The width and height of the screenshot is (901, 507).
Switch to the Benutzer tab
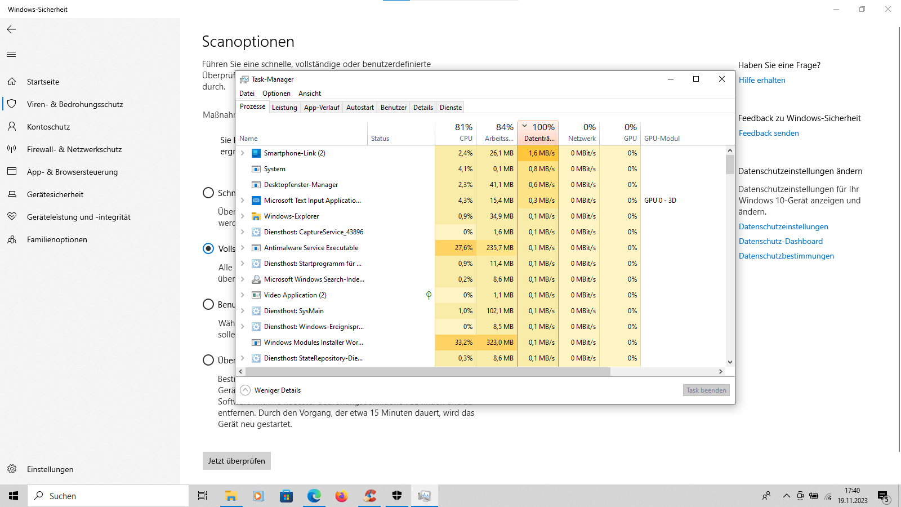(394, 108)
